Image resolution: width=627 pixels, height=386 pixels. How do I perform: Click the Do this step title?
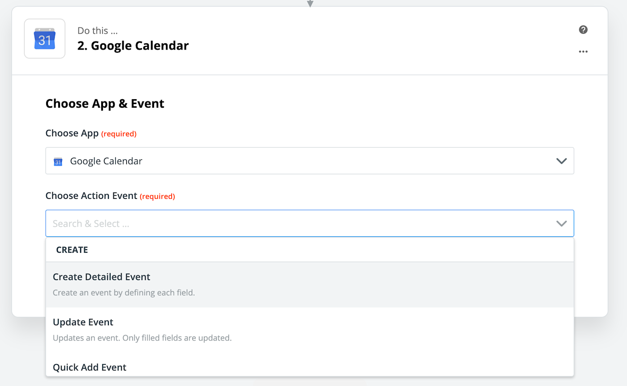coord(97,30)
